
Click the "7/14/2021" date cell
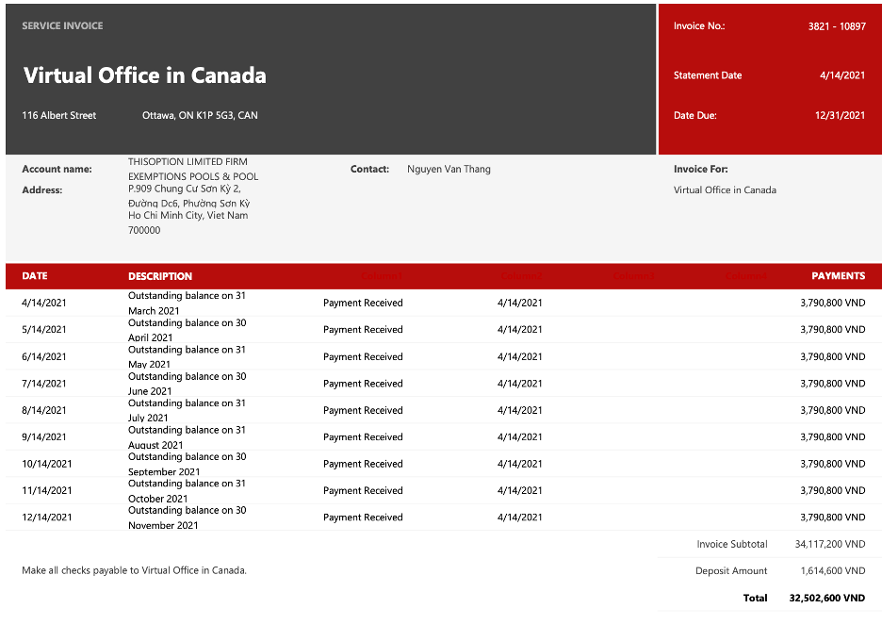click(x=44, y=384)
